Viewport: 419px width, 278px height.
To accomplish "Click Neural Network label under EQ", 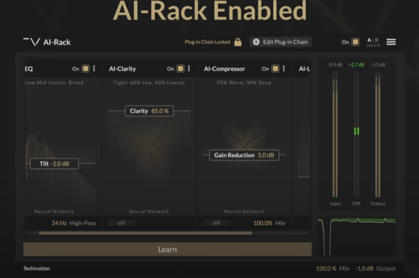I will coord(54,211).
